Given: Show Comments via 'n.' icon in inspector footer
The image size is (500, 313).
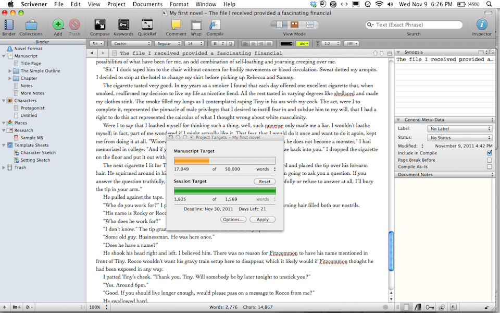Looking at the screenshot, I should coord(454,307).
